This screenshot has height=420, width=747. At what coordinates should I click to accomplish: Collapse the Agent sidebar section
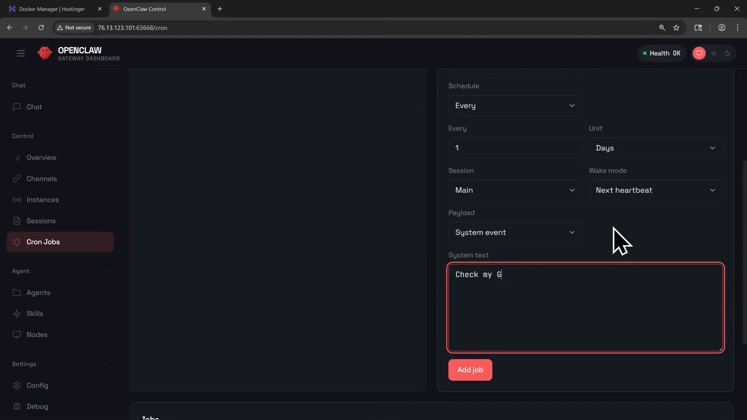106,271
